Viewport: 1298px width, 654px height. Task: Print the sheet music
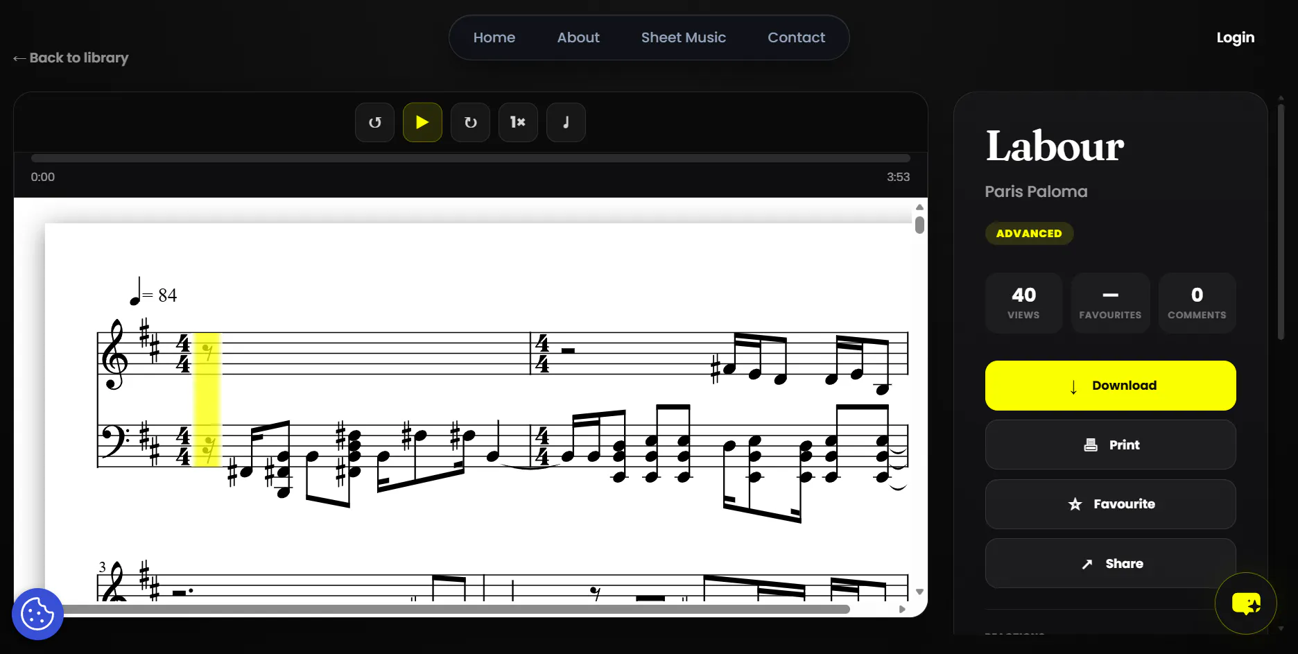click(x=1111, y=445)
